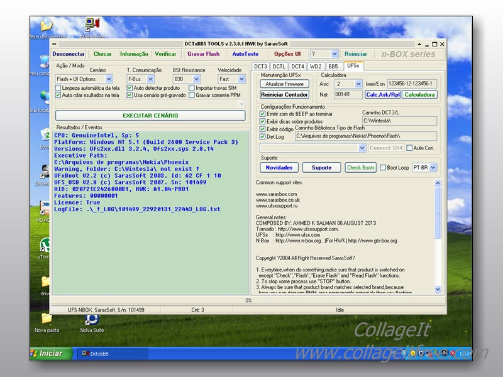Open the Asic dropdown in Calculadora
The height and width of the screenshot is (377, 503).
358,84
